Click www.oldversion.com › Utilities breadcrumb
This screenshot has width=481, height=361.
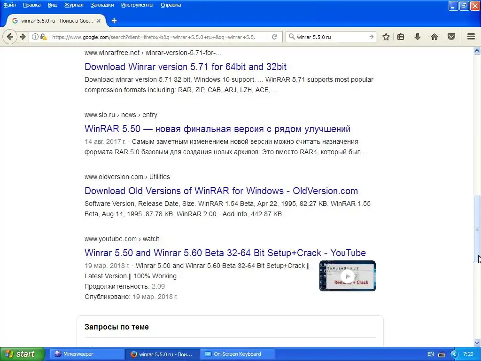tap(127, 177)
